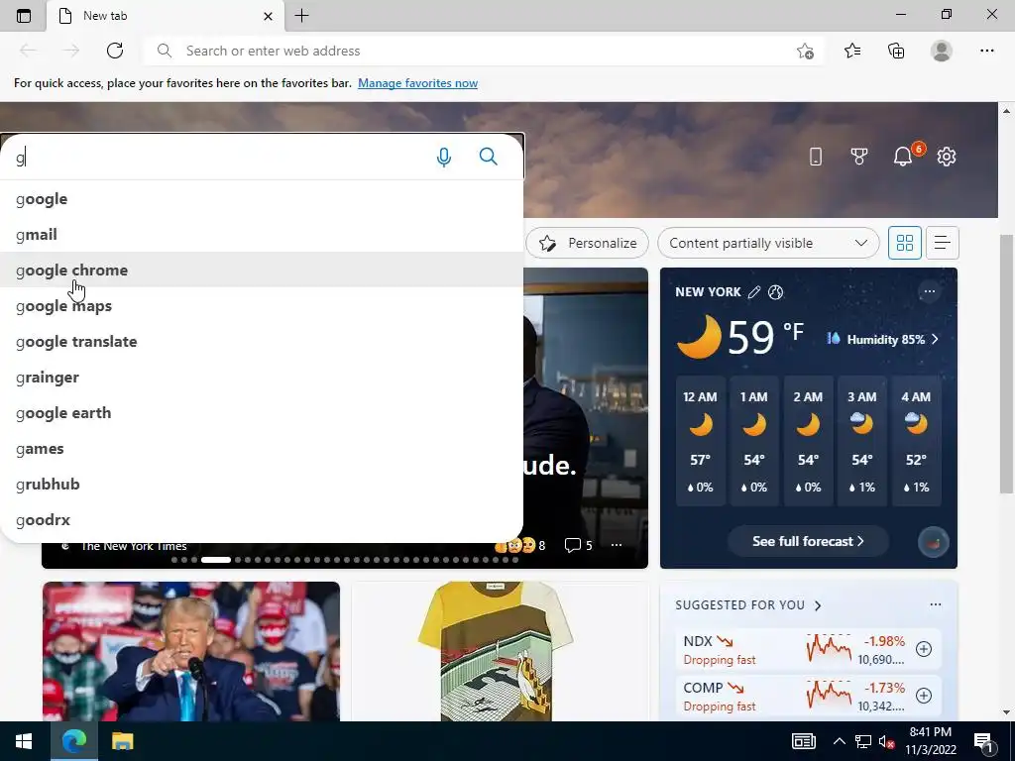Open news card more options
Screen dimensions: 1015x761
point(617,545)
